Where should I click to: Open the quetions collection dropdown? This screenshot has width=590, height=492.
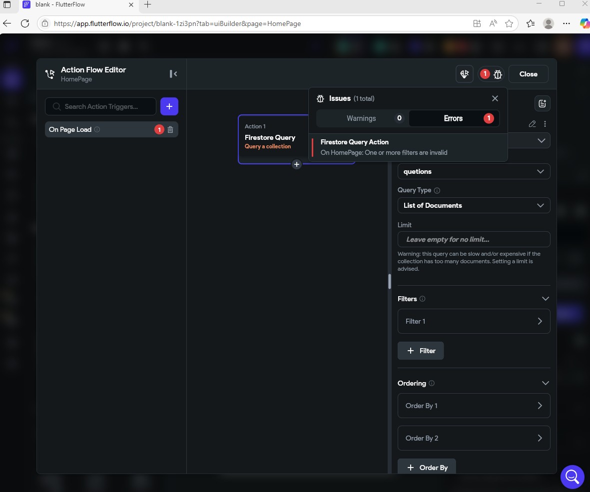[x=474, y=171]
